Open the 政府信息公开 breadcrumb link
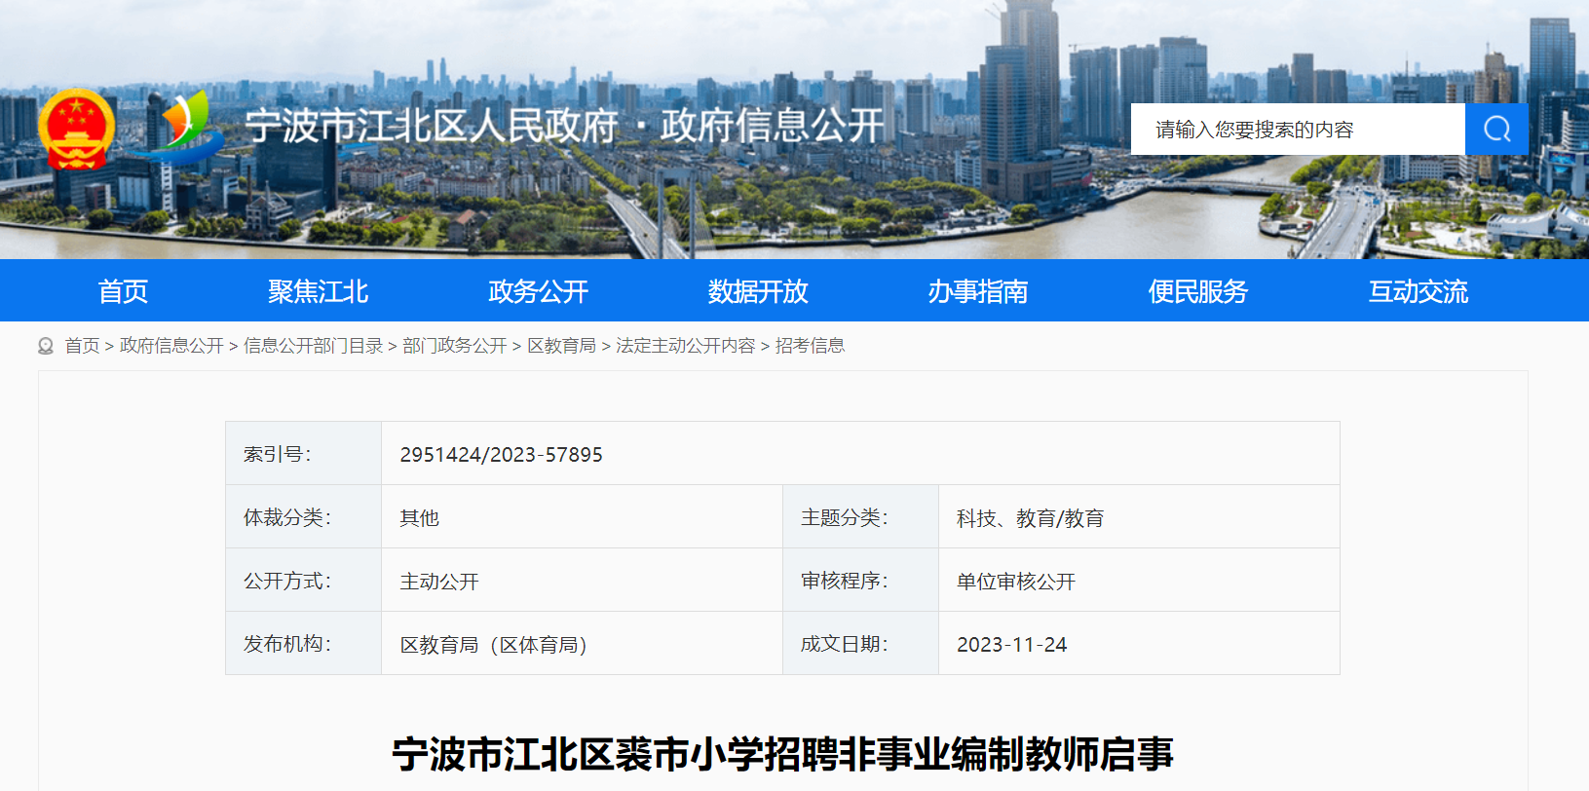1589x791 pixels. click(171, 346)
